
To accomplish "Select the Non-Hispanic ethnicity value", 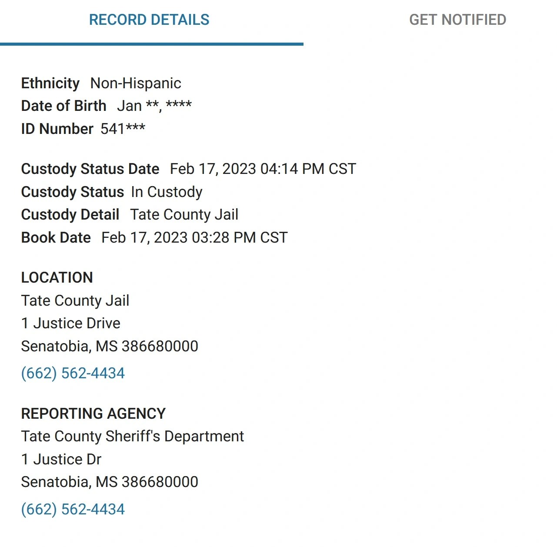I will (x=136, y=83).
